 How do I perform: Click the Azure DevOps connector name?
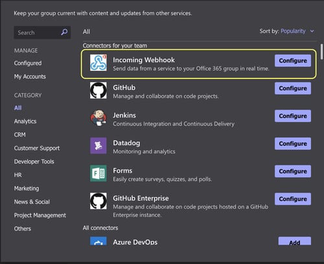135,242
